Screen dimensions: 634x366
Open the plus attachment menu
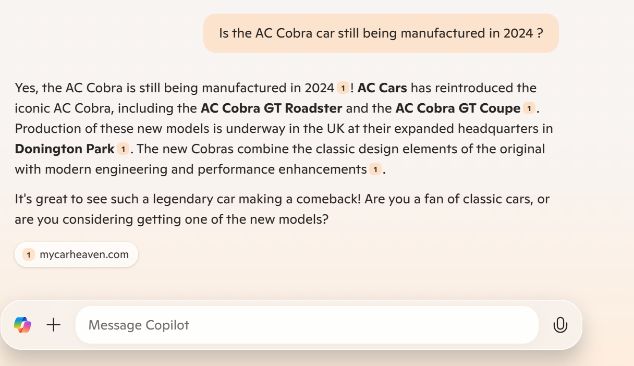[x=53, y=325]
